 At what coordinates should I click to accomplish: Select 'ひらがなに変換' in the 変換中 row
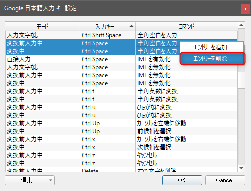(186, 115)
